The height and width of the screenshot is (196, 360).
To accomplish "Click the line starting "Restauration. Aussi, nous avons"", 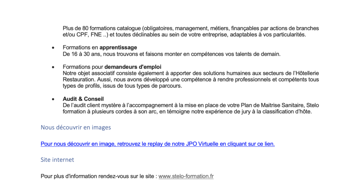I will (x=105, y=80).
